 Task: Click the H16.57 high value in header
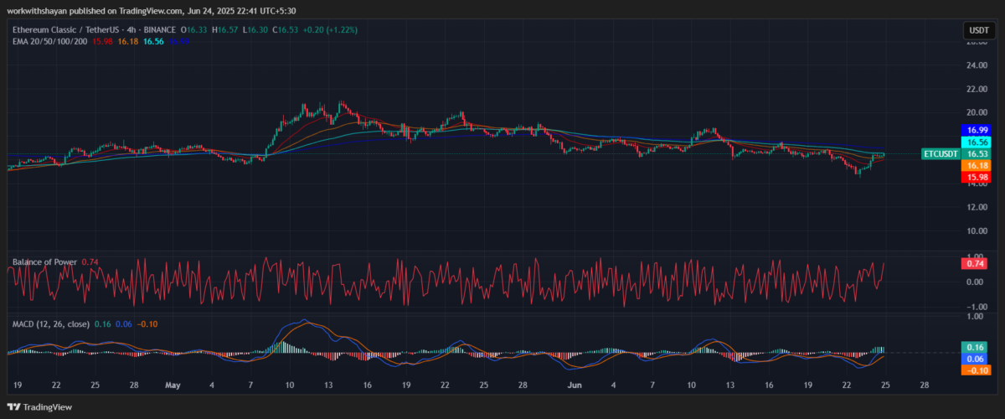[x=226, y=30]
